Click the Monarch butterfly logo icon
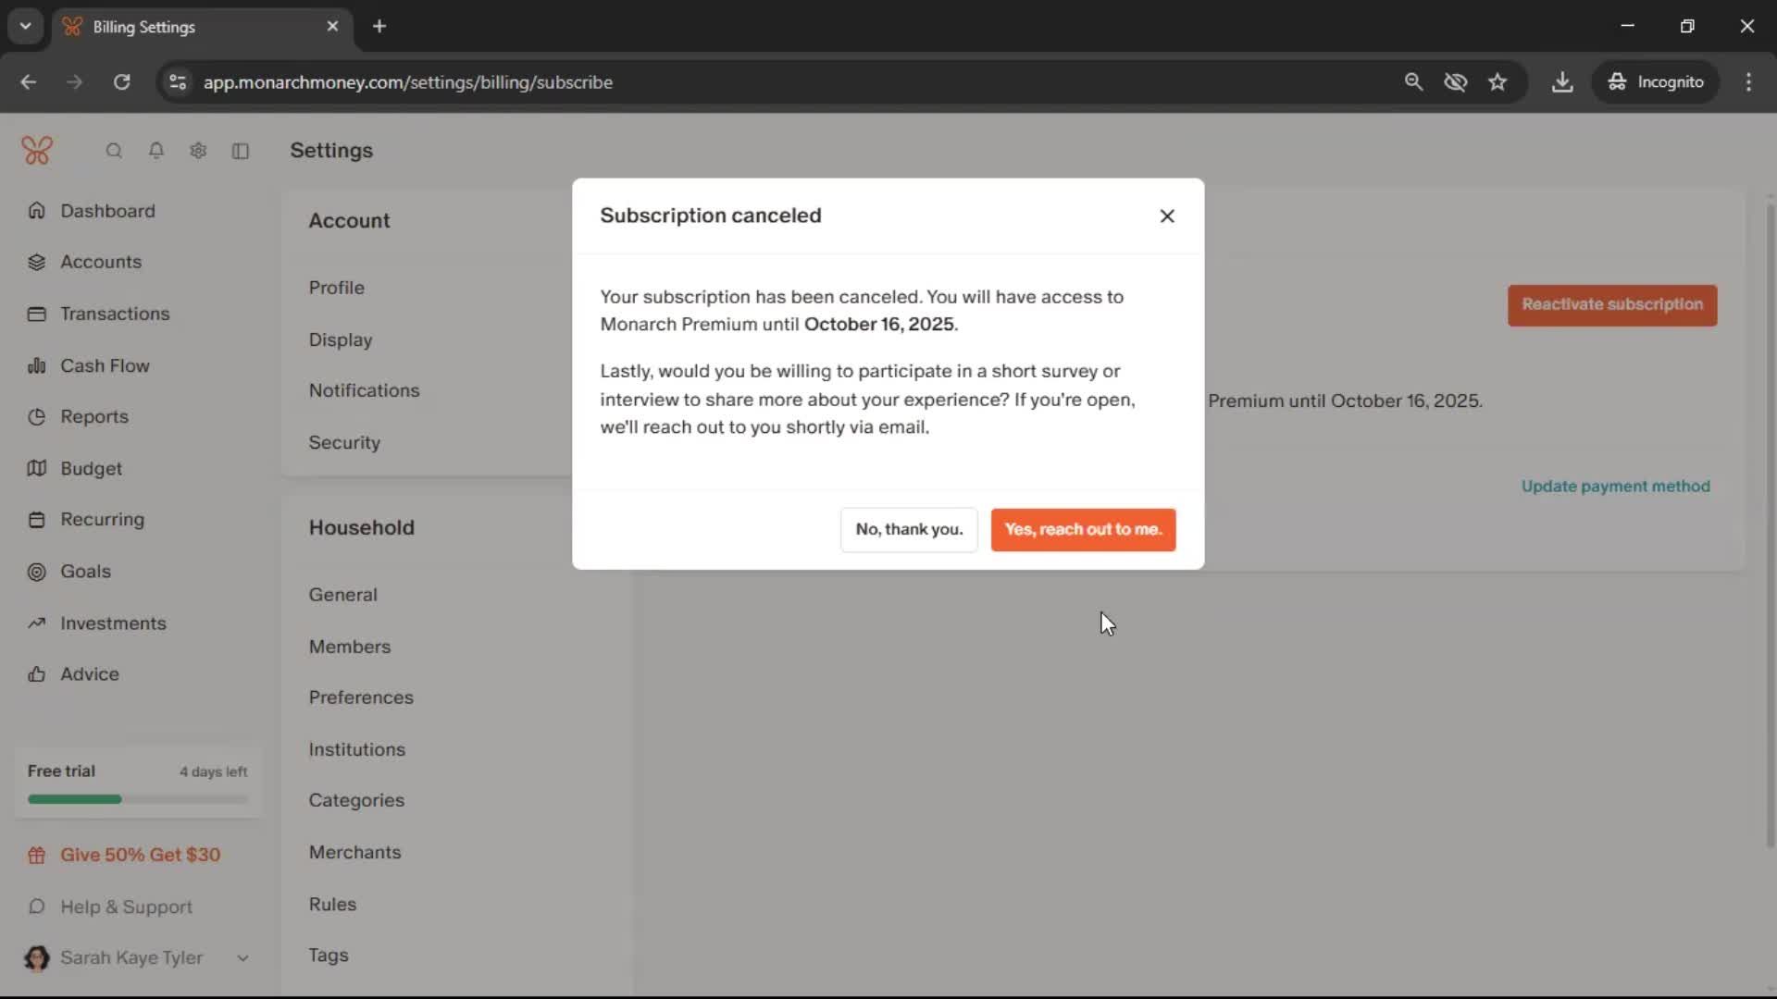 click(x=37, y=150)
